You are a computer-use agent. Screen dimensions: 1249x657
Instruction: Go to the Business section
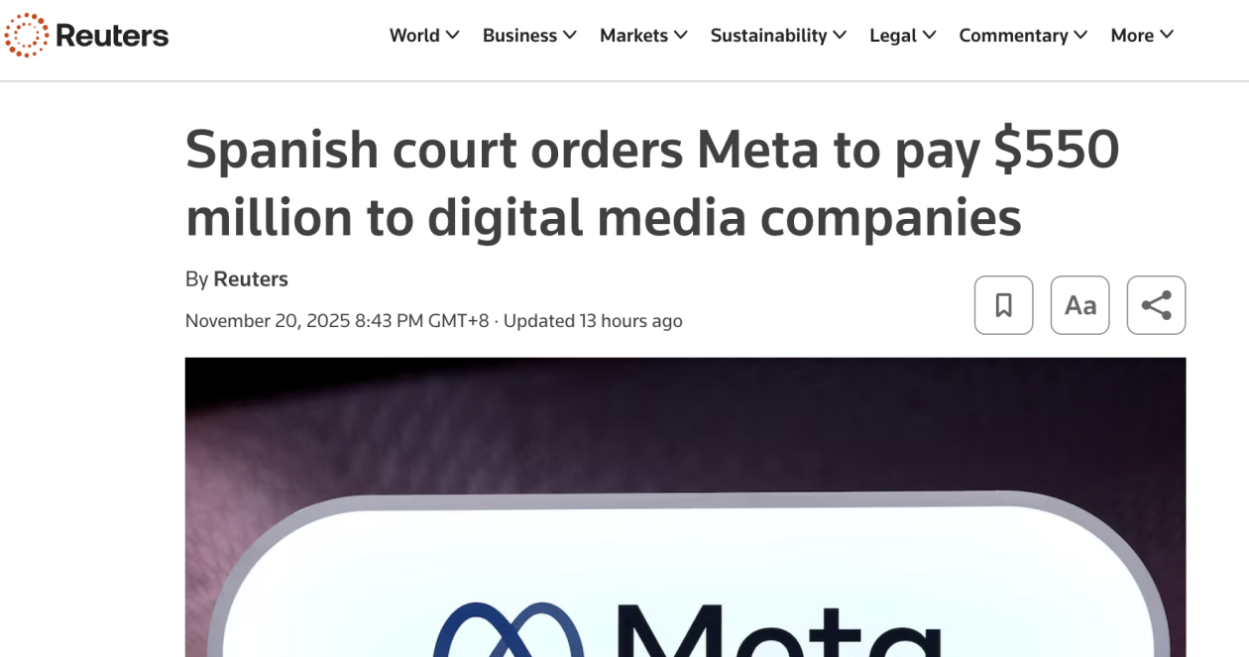[519, 36]
